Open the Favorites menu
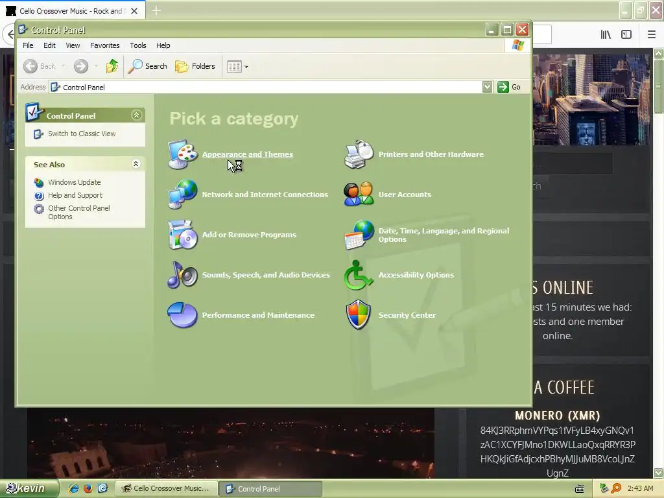Screen dimensions: 664x498 (104, 45)
